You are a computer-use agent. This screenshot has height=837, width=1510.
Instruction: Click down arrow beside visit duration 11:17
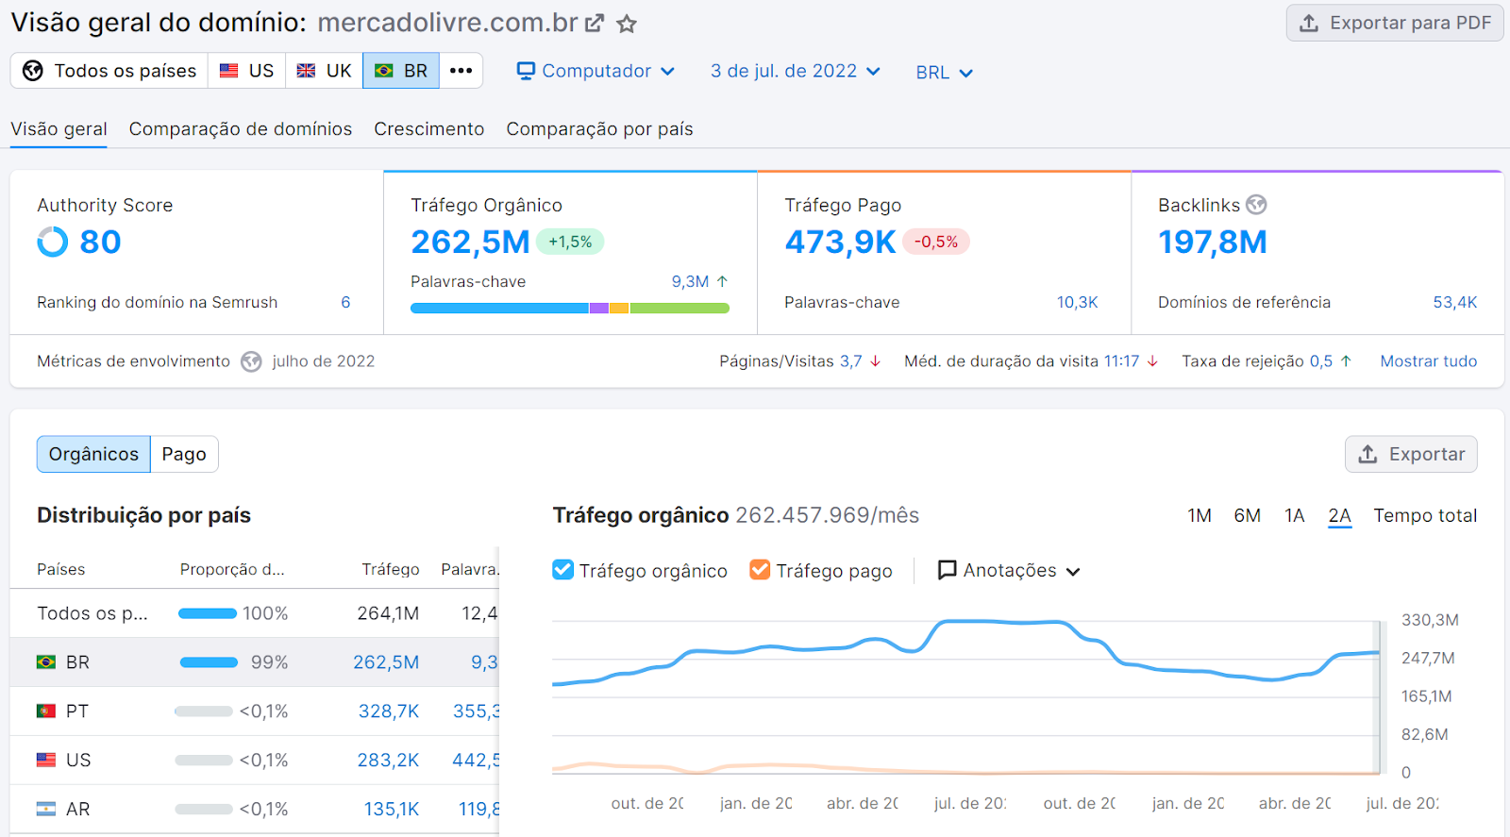(x=1152, y=361)
